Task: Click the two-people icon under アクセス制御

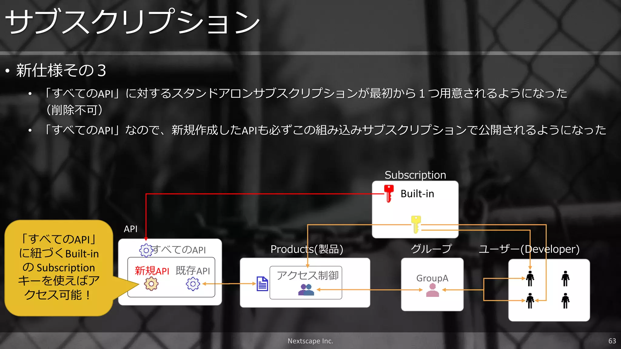Action: pos(306,290)
